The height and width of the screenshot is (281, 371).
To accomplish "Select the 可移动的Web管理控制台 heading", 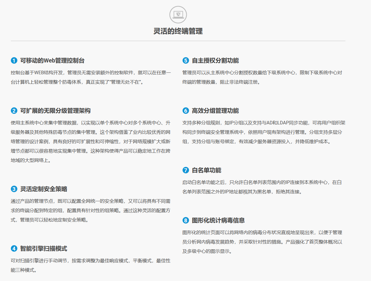I will 52,60.
